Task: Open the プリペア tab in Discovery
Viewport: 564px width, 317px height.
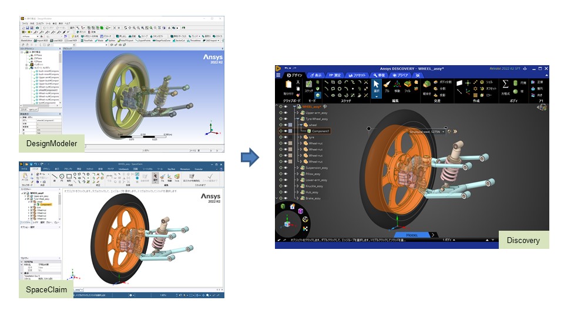Action: (x=400, y=75)
